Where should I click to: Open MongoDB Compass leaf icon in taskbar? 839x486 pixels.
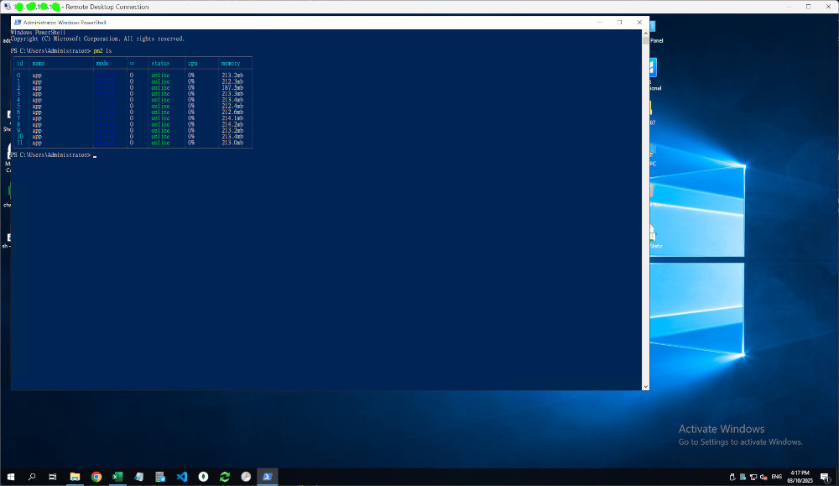(x=203, y=477)
